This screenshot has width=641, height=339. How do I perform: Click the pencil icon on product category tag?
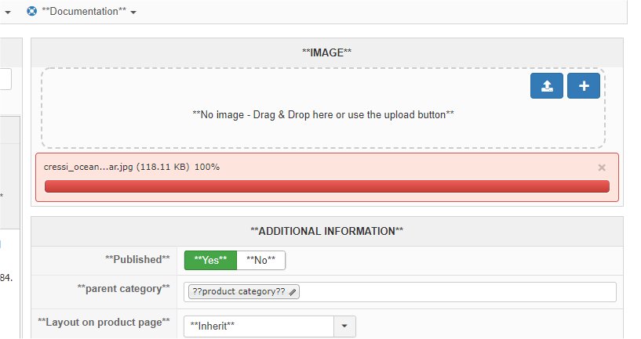pos(293,292)
